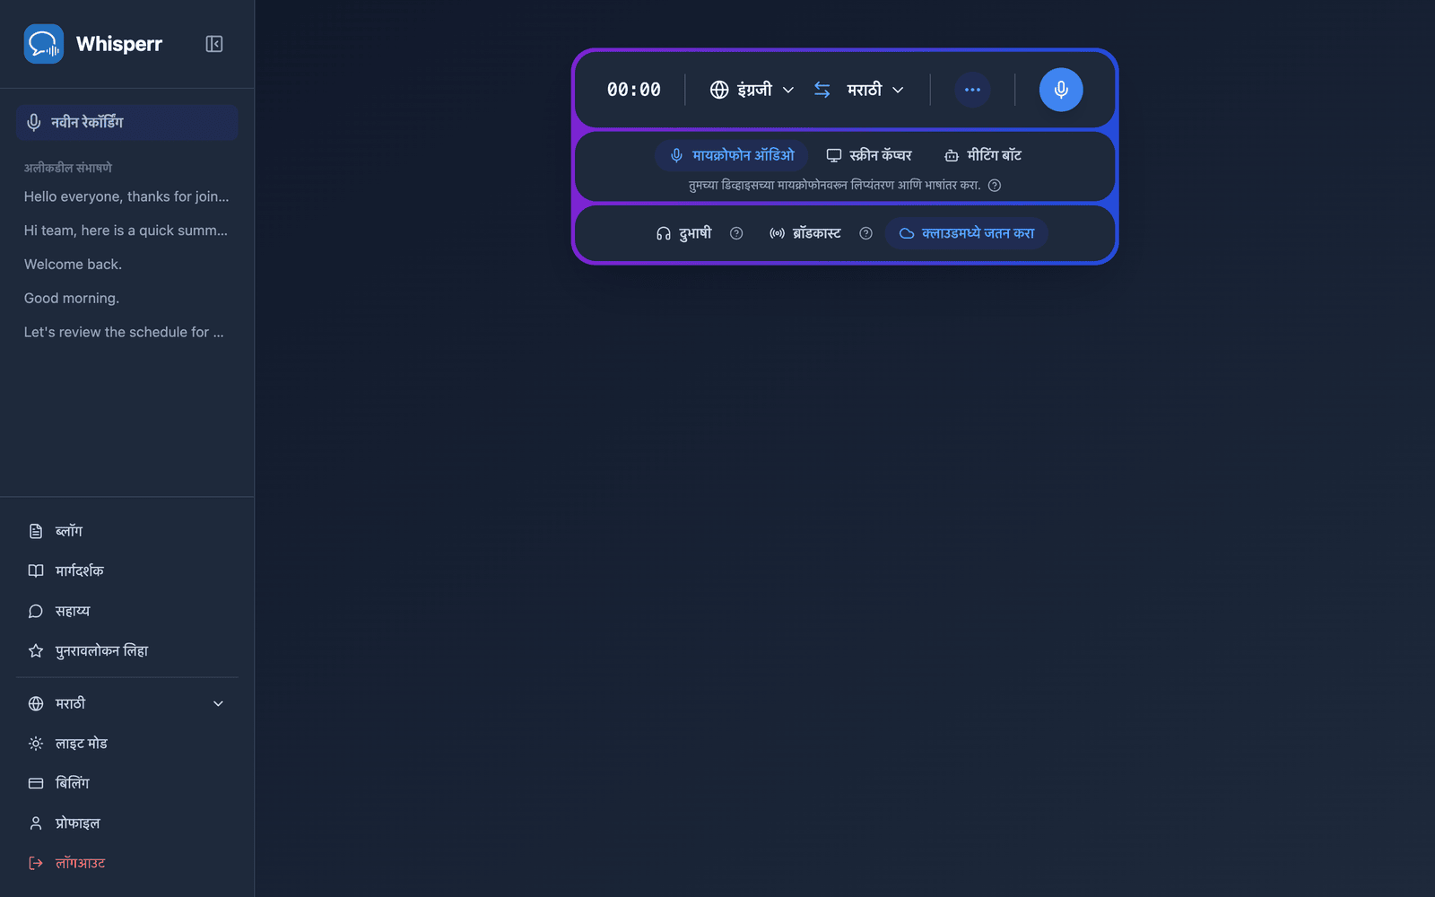Toggle क्लाउडमध्ये जतन करा option

(967, 233)
